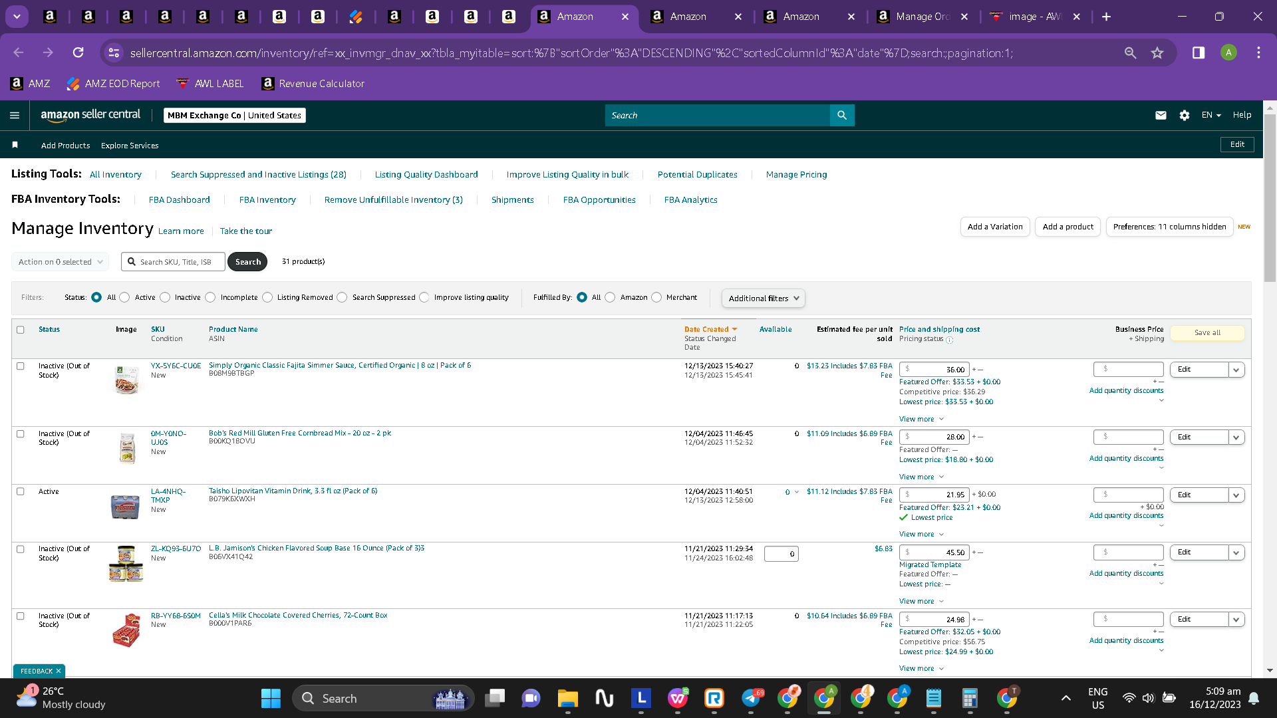Screen dimensions: 1277x718
Task: Expand available quantity chevron for Taisho Lipovitan
Action: coord(797,493)
